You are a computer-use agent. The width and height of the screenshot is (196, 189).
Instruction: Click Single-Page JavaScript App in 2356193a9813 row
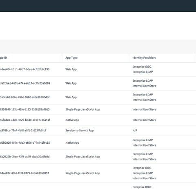[82, 109]
